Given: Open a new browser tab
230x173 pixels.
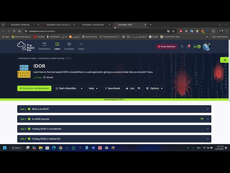Looking at the screenshot, I should point(151,25).
